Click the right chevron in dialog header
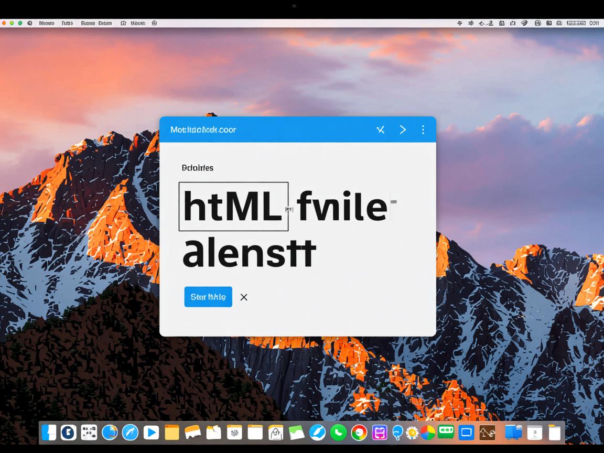The width and height of the screenshot is (604, 453). coord(403,130)
